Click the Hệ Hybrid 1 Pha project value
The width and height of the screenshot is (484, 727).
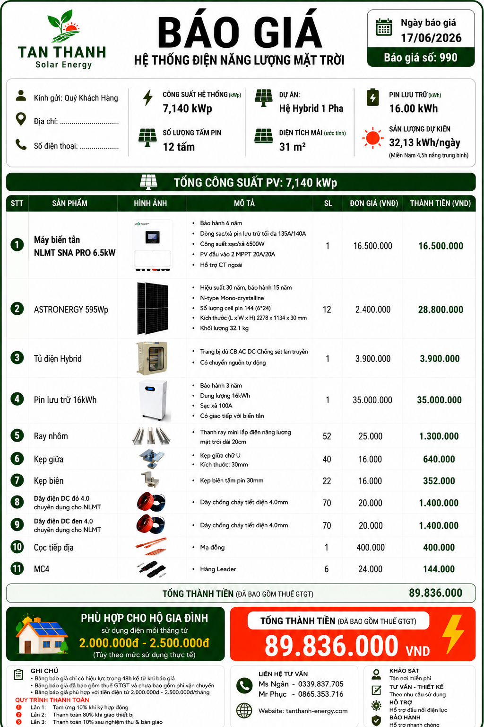pyautogui.click(x=311, y=108)
